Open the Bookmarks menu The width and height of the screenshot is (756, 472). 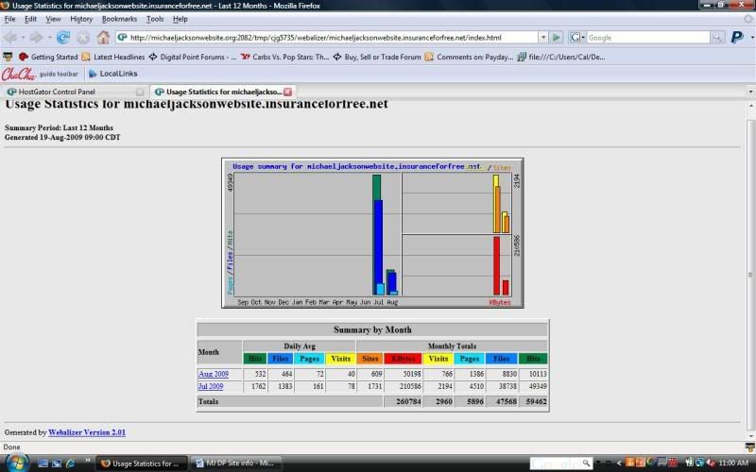(x=120, y=19)
